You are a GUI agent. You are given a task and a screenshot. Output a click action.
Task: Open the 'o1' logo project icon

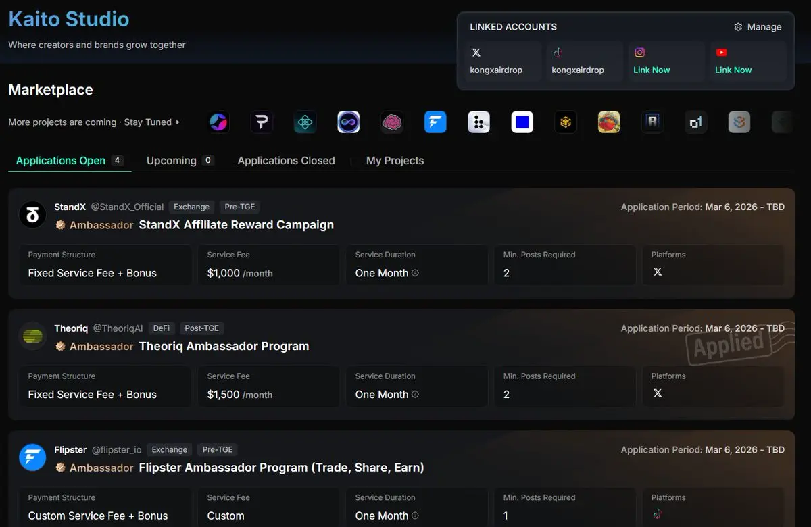[x=696, y=122]
